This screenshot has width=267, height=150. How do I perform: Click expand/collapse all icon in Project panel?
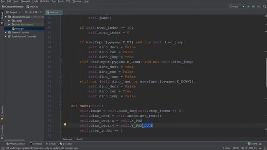[x=30, y=12]
